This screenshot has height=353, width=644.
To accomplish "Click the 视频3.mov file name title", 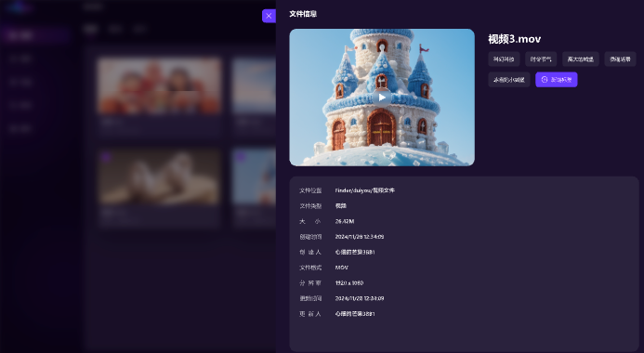I will coord(514,39).
